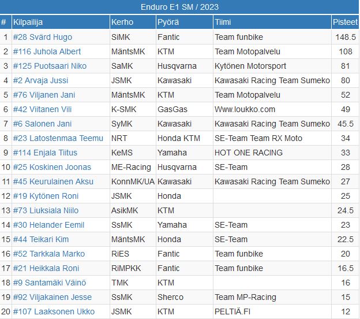This screenshot has height=319, width=360.
Task: Open #92 Viljakainen Jesse link
Action: [x=52, y=297]
